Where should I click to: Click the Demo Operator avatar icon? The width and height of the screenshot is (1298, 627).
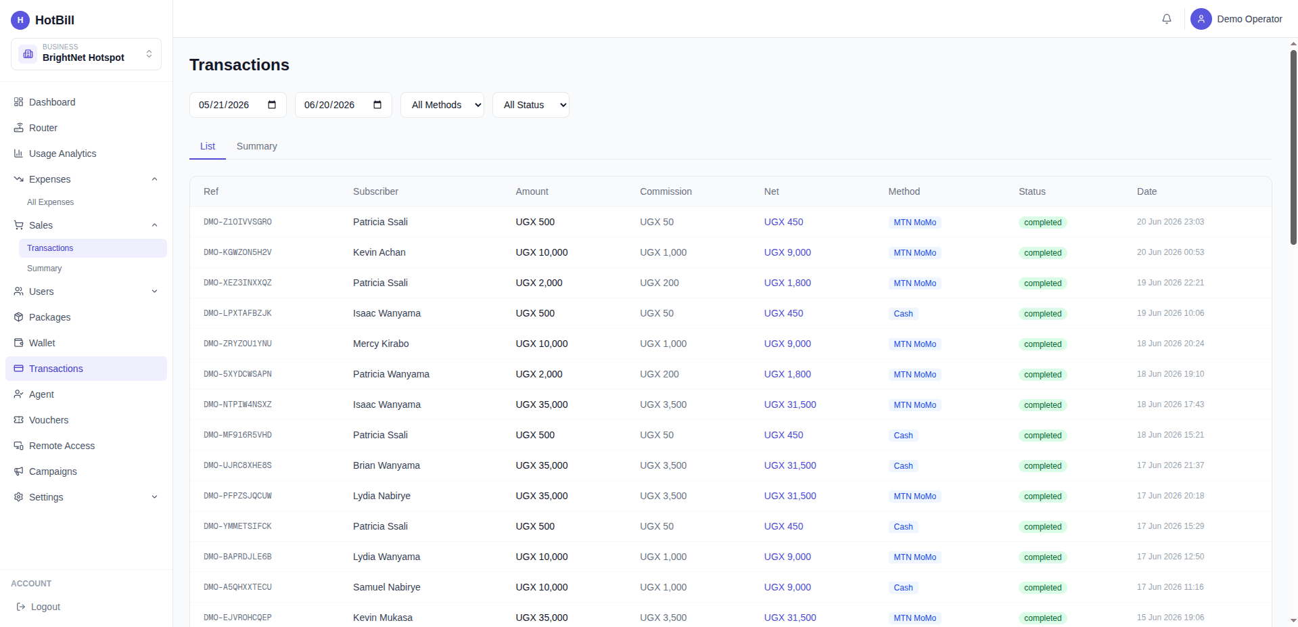click(1201, 19)
